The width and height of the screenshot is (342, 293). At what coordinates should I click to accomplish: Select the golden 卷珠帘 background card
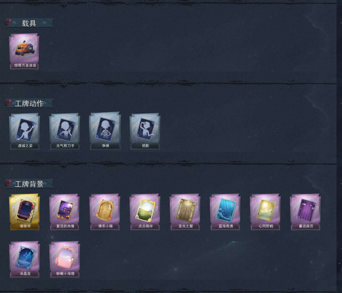(24, 212)
